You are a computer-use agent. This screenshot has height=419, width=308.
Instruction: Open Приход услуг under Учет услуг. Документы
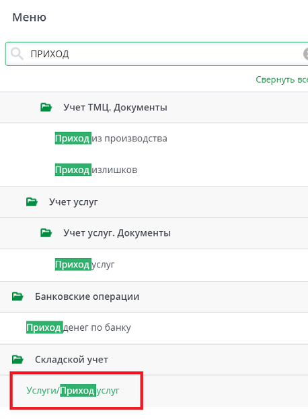(85, 265)
